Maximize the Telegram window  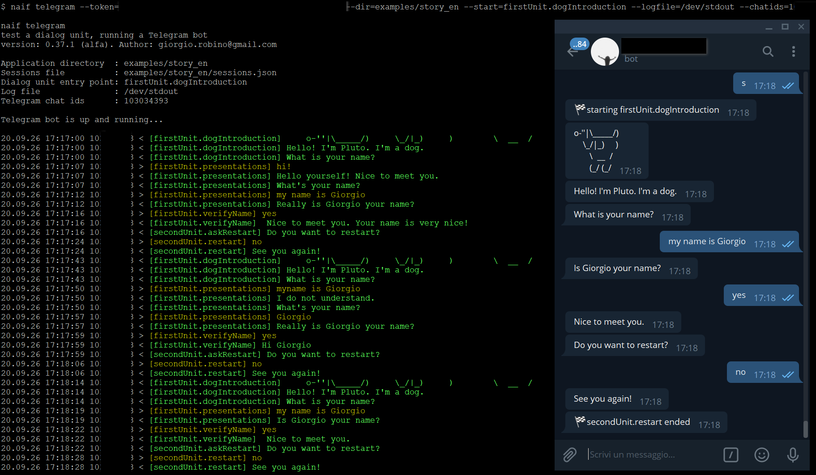pyautogui.click(x=785, y=27)
